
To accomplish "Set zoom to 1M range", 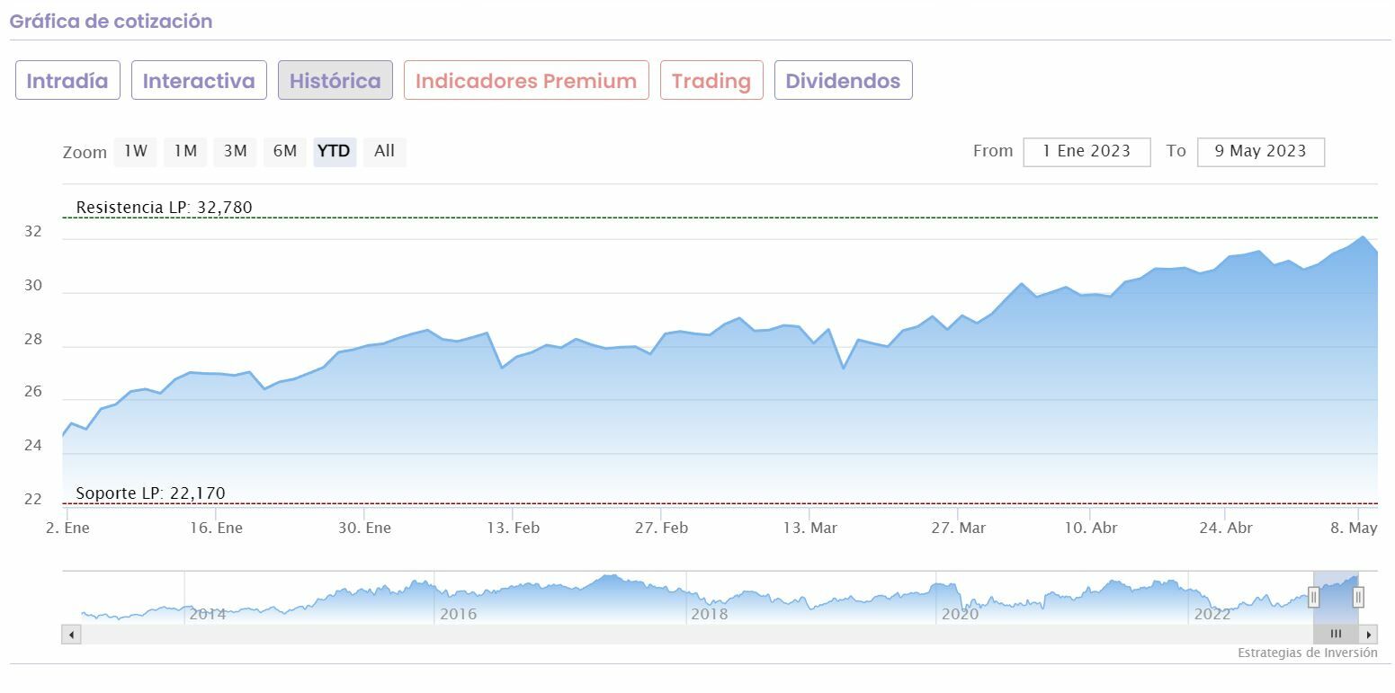I will tap(185, 152).
